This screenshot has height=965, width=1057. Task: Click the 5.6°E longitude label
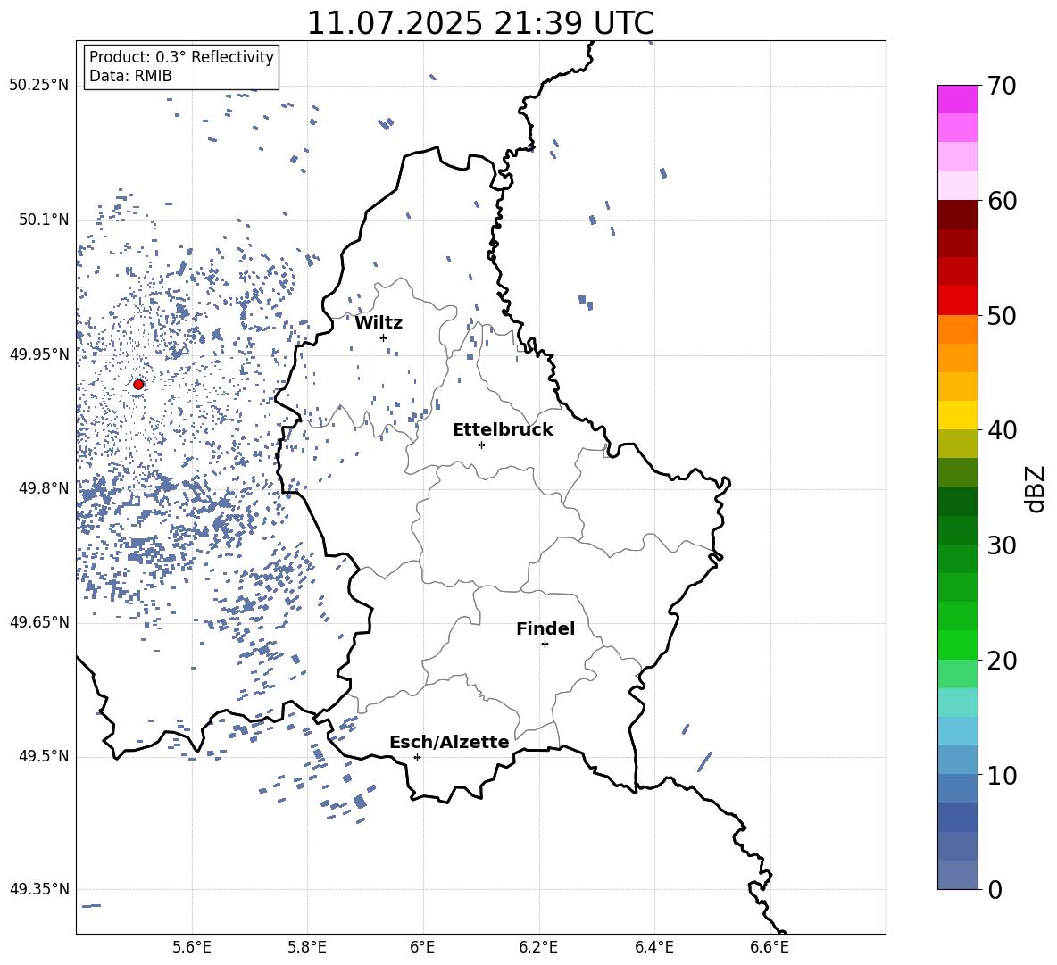[x=192, y=947]
